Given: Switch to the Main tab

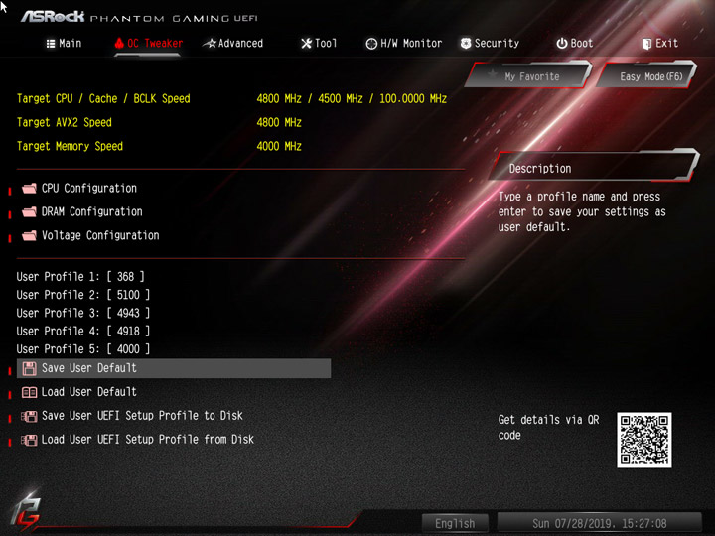Looking at the screenshot, I should (x=64, y=44).
